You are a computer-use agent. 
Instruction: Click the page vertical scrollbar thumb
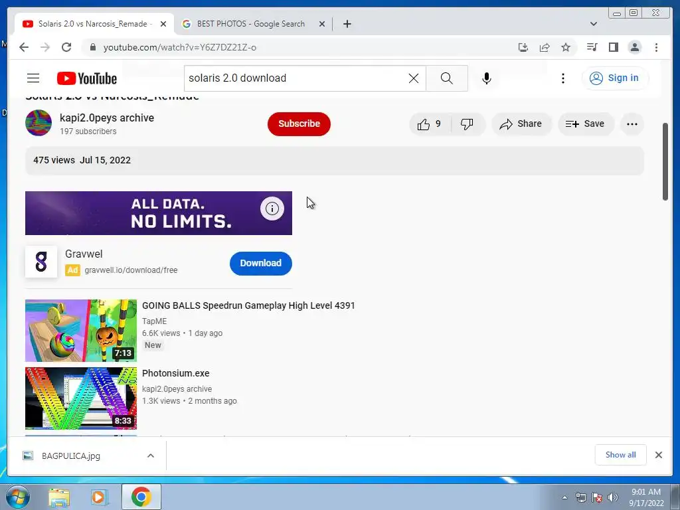[x=665, y=162]
